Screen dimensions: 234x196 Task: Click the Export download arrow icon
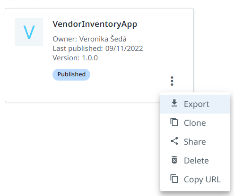click(x=174, y=103)
